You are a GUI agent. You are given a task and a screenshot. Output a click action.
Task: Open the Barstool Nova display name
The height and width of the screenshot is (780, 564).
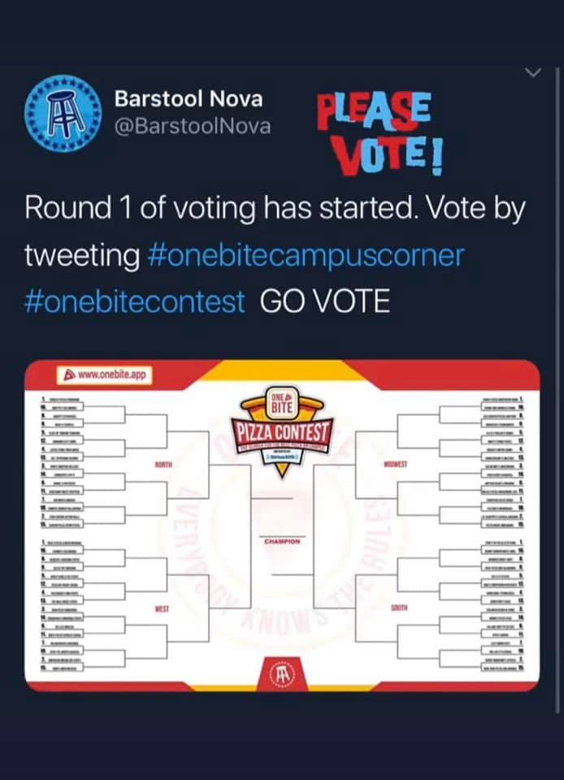pos(189,98)
